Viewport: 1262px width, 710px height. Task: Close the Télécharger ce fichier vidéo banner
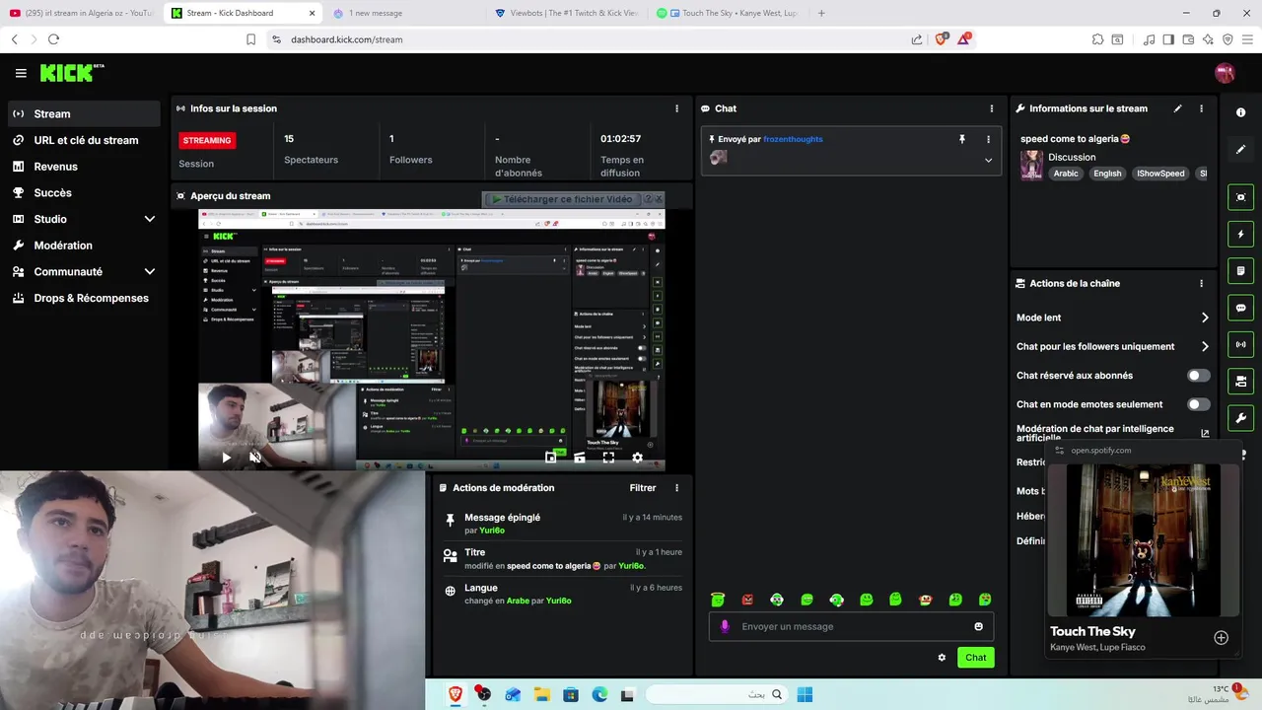pos(658,199)
